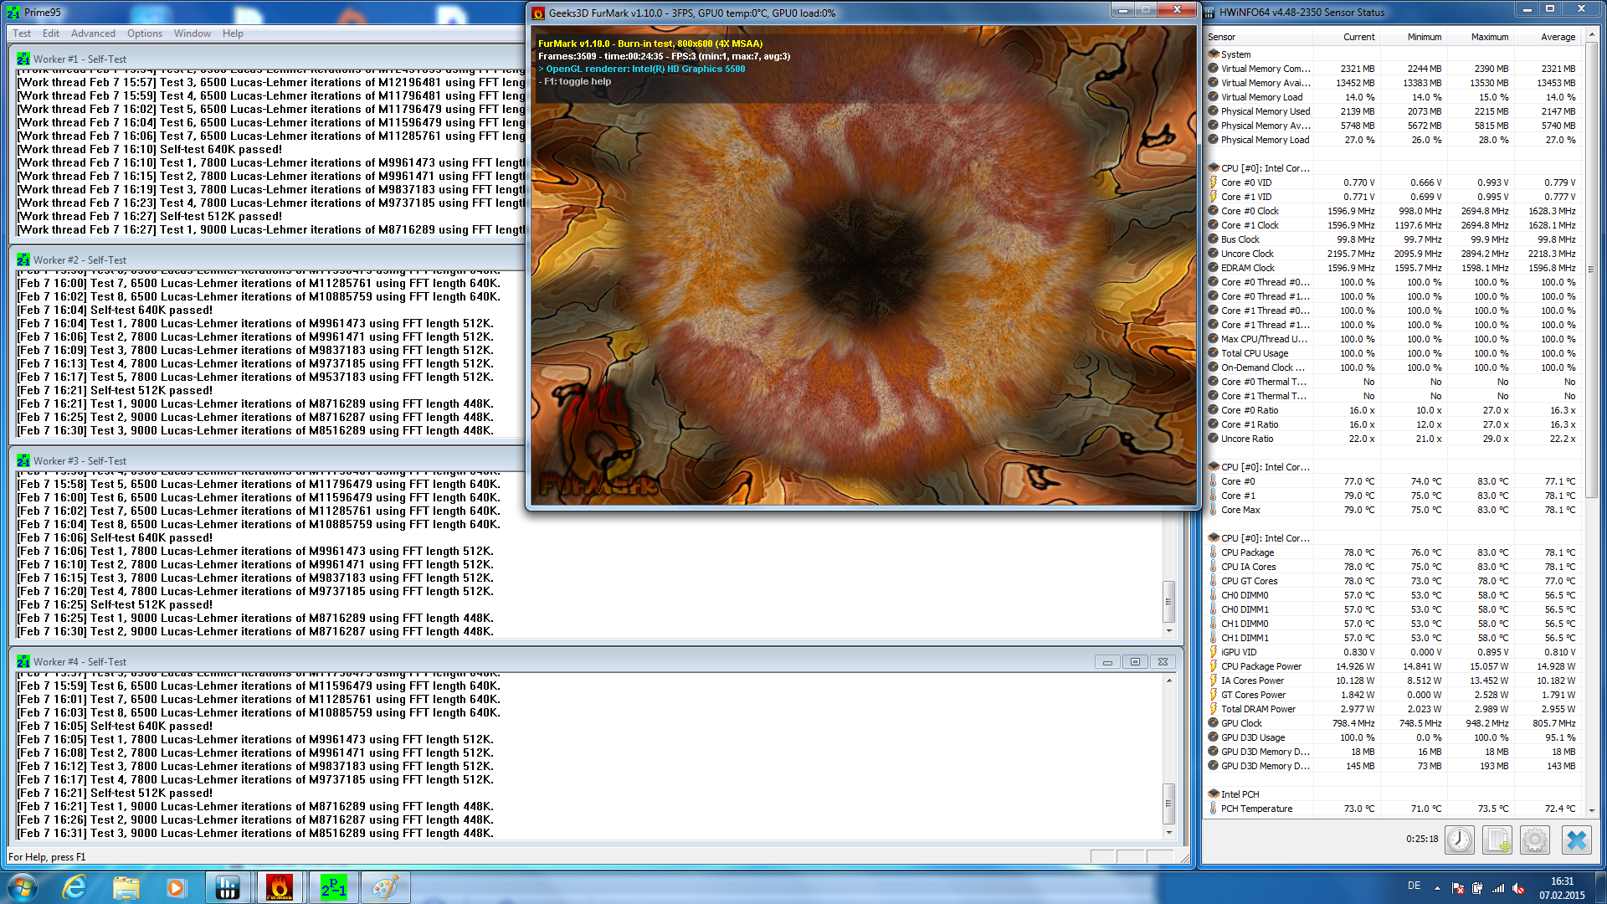The height and width of the screenshot is (904, 1607).
Task: Open the Paint taskbar icon
Action: [x=384, y=887]
